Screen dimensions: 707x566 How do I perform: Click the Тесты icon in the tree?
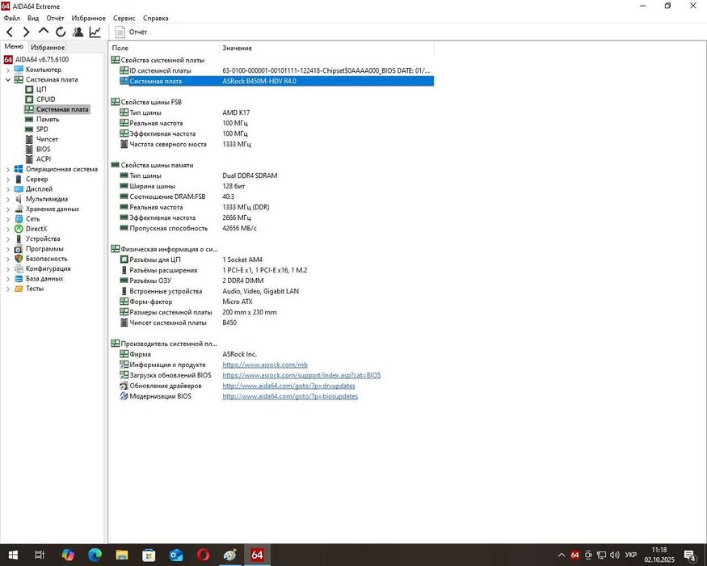point(19,289)
